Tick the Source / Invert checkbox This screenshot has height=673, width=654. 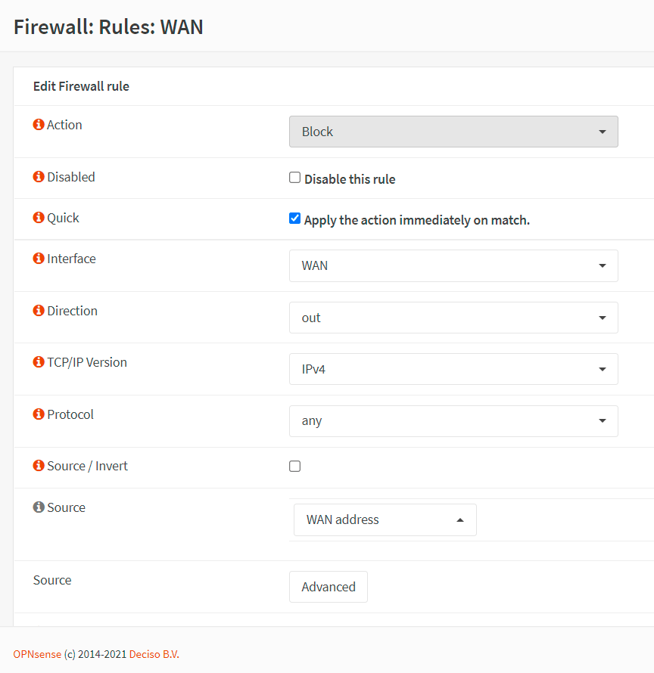click(295, 466)
